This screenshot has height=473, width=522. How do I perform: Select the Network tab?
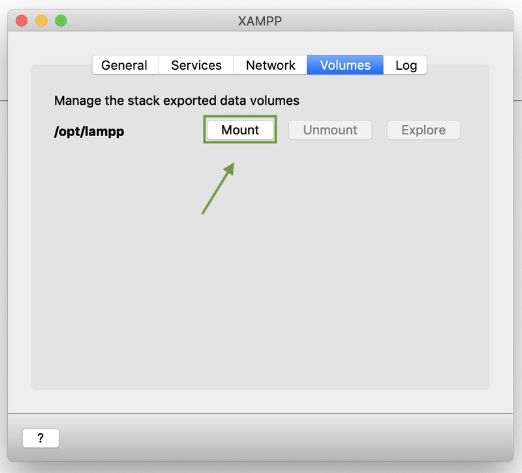[270, 65]
